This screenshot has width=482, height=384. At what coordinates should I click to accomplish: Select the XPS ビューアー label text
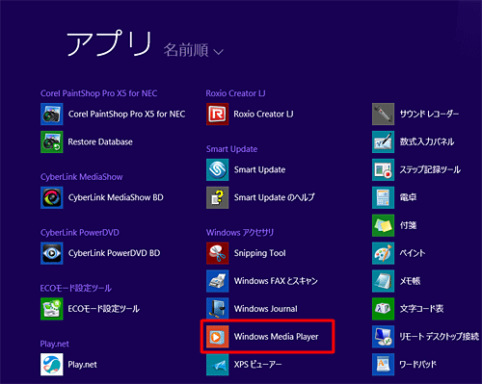257,365
